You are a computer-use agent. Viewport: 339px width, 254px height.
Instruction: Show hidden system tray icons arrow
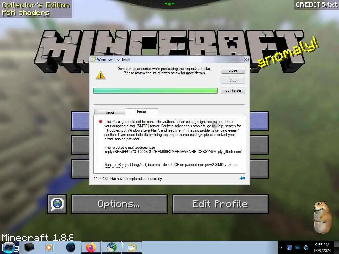(281, 248)
